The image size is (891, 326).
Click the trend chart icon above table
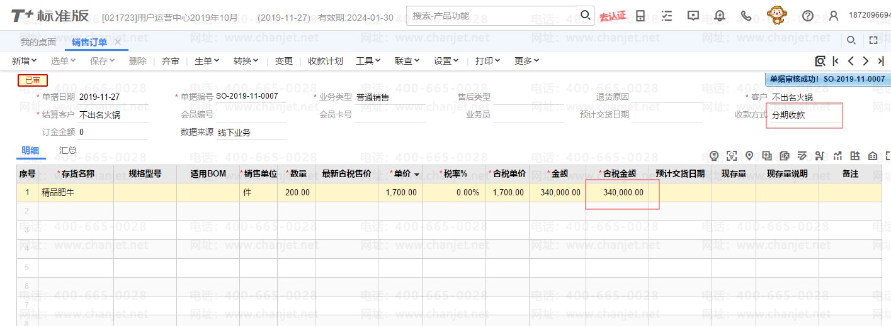click(x=837, y=156)
